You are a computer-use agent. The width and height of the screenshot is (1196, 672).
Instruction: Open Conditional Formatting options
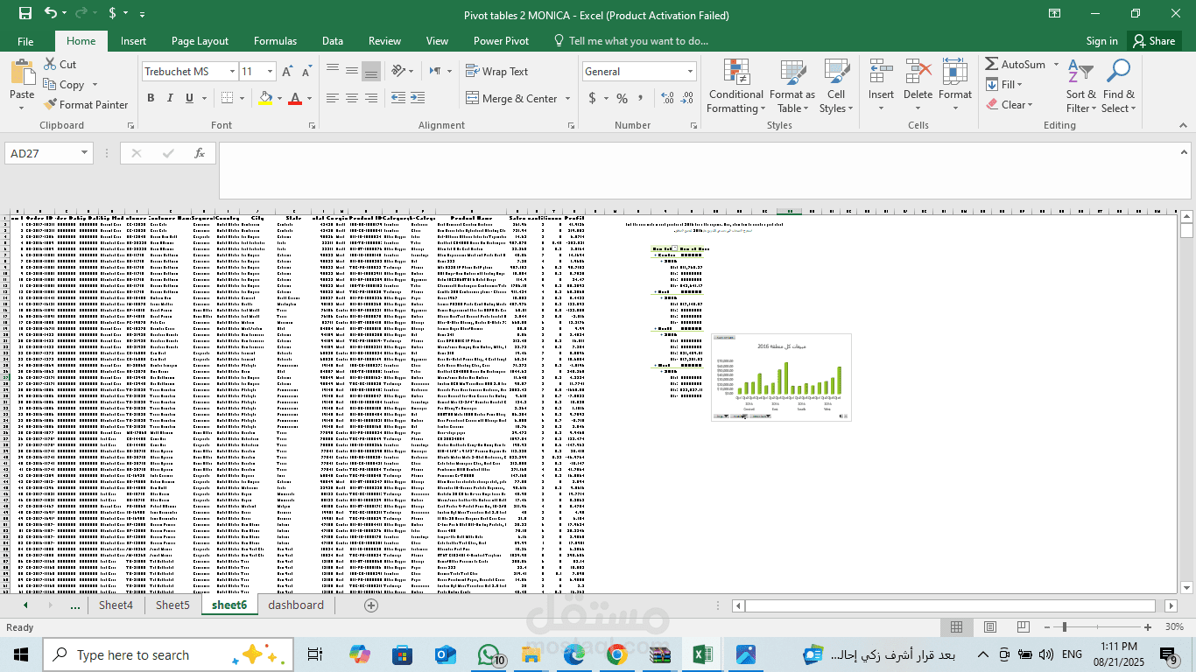[x=735, y=87]
